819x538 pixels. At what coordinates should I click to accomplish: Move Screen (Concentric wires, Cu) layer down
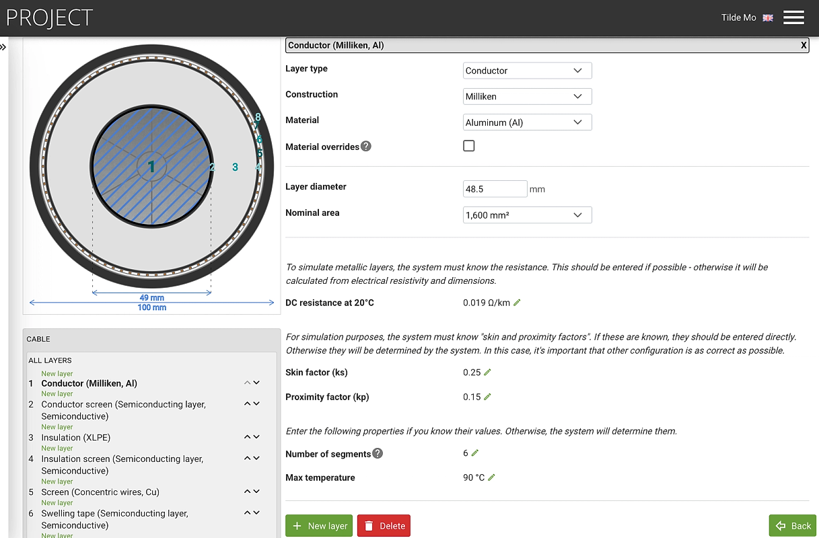tap(256, 491)
